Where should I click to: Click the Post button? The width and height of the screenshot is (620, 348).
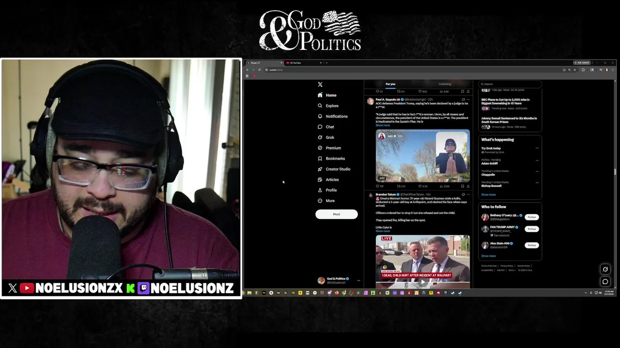337,214
